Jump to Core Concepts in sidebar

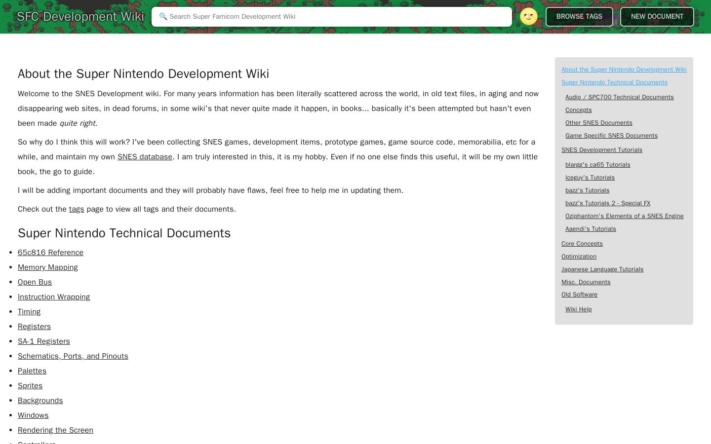click(582, 244)
